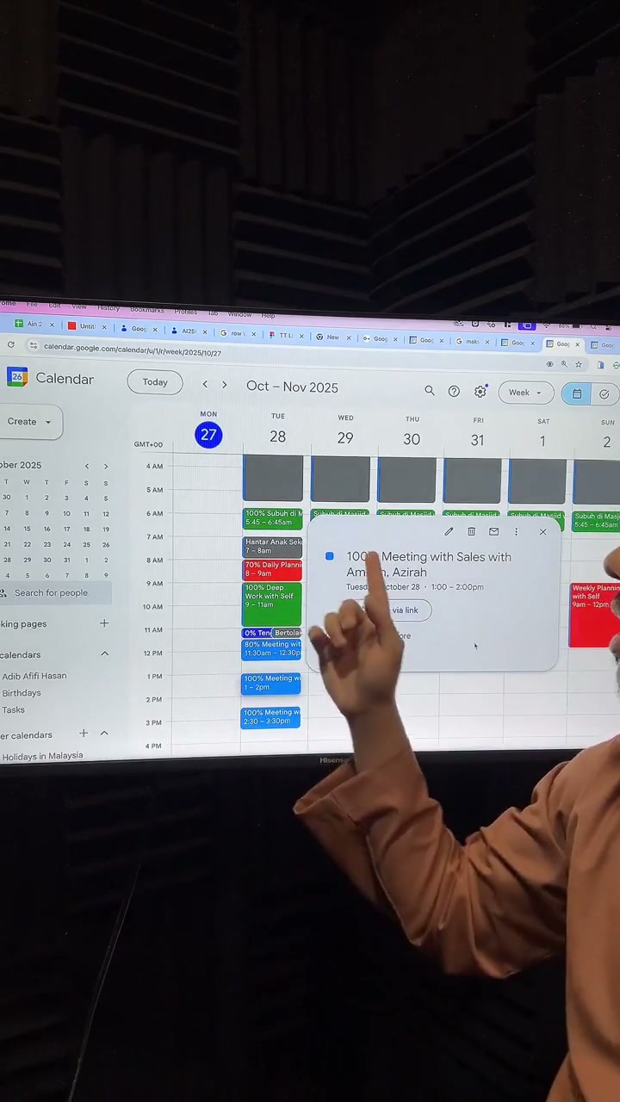The height and width of the screenshot is (1102, 620).
Task: Switch to the New browser tab
Action: [x=332, y=337]
